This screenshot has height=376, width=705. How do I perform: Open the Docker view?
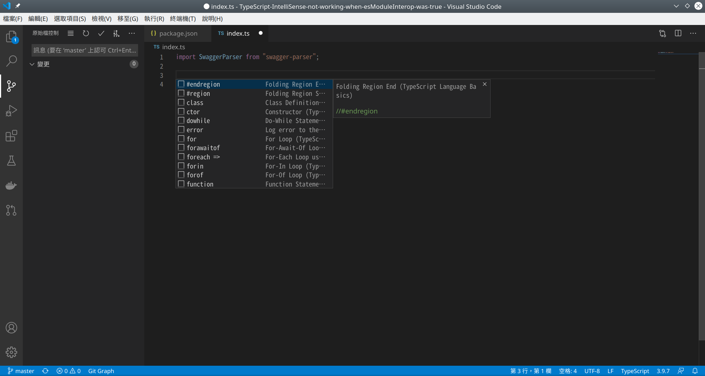pos(11,185)
